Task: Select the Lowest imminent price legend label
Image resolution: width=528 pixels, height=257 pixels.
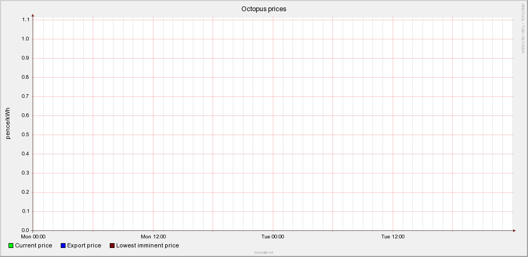Action: pyautogui.click(x=148, y=246)
